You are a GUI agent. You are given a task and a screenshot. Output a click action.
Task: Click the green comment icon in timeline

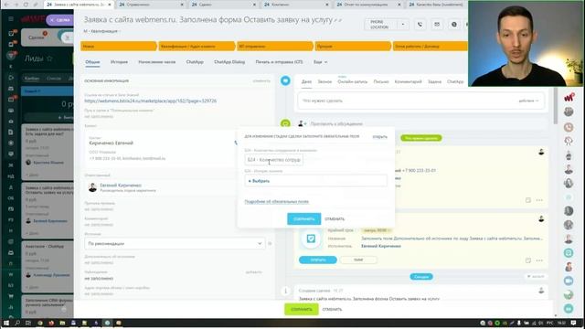point(285,123)
